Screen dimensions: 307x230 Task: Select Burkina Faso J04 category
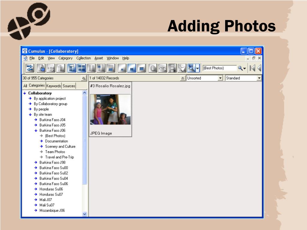pyautogui.click(x=52, y=120)
